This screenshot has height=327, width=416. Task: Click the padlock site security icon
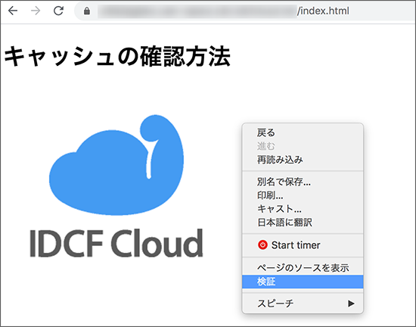point(87,11)
